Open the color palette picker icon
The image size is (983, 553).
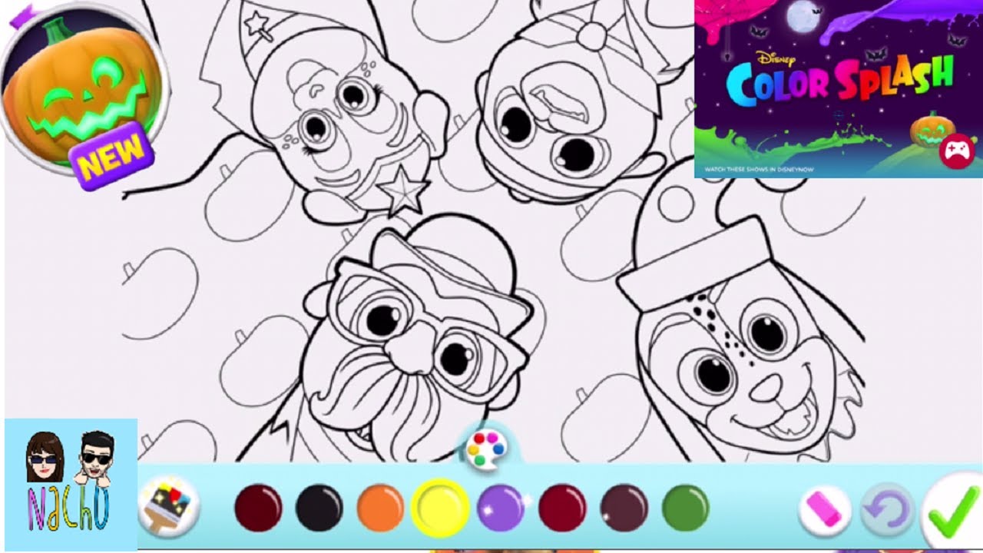pos(486,447)
